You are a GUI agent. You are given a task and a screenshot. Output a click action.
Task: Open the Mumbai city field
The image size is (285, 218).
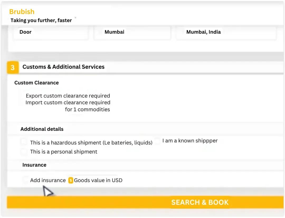coord(132,32)
